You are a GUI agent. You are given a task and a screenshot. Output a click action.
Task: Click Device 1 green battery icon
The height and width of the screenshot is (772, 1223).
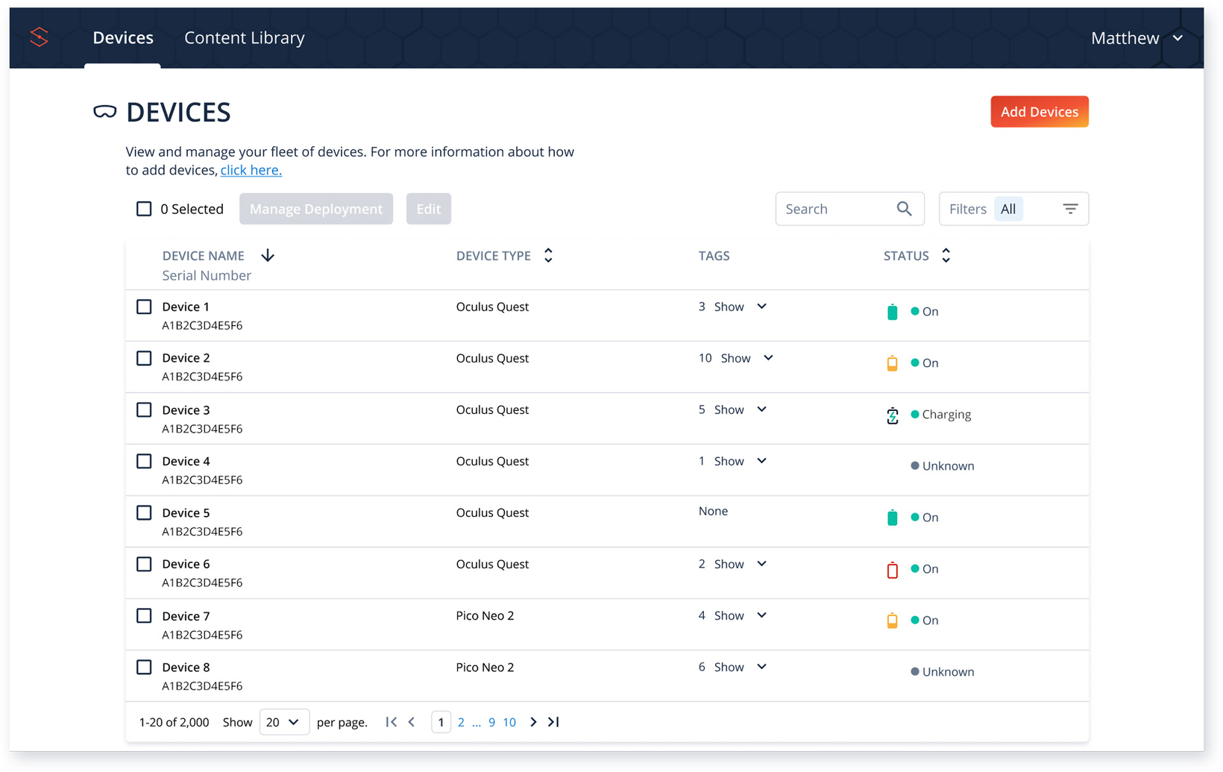[892, 312]
